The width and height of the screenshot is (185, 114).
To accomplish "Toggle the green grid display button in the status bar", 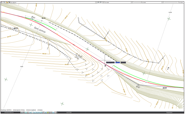I will pyautogui.click(x=26, y=112).
